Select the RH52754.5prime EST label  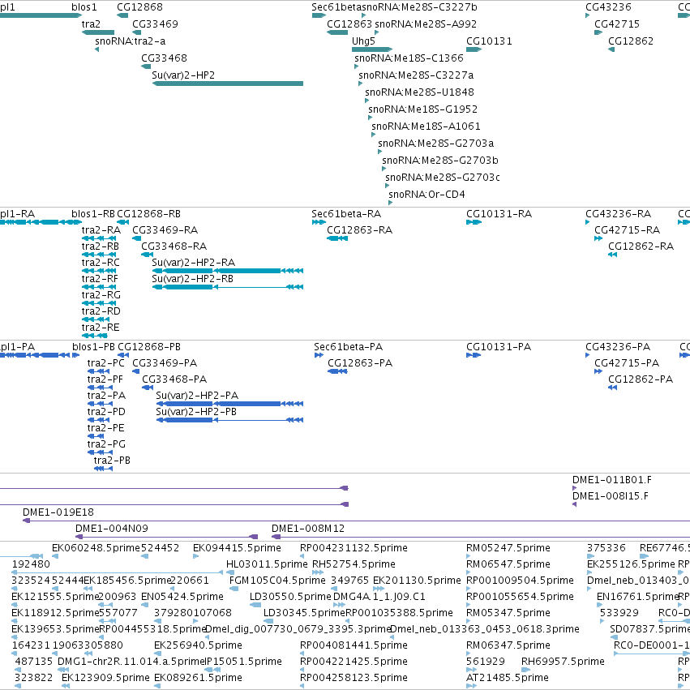point(354,564)
